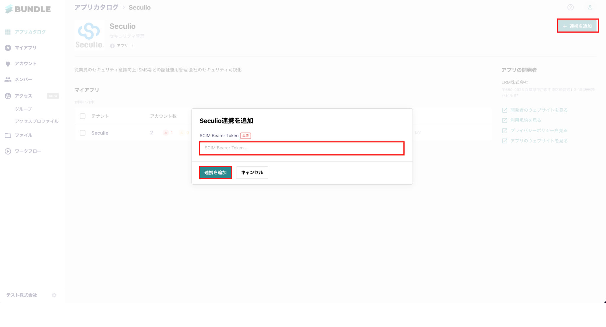Image resolution: width=606 pixels, height=327 pixels.
Task: Open アプリのウェブサイトを見る link
Action: 539,141
